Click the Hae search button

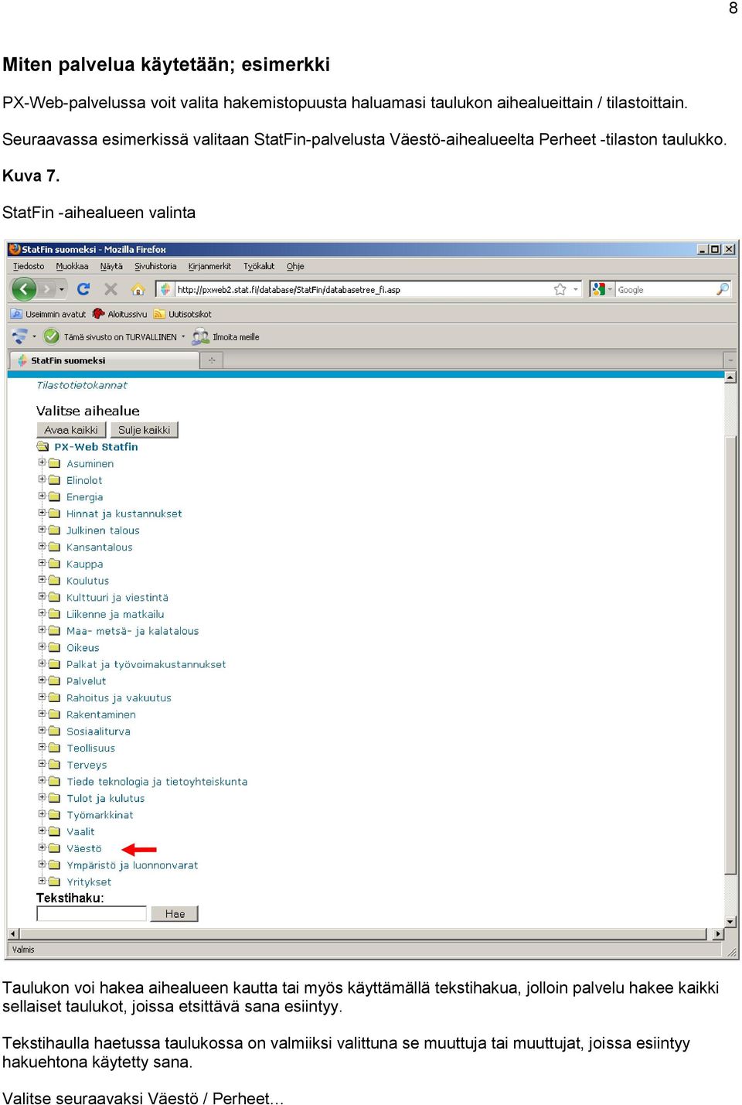pyautogui.click(x=175, y=914)
